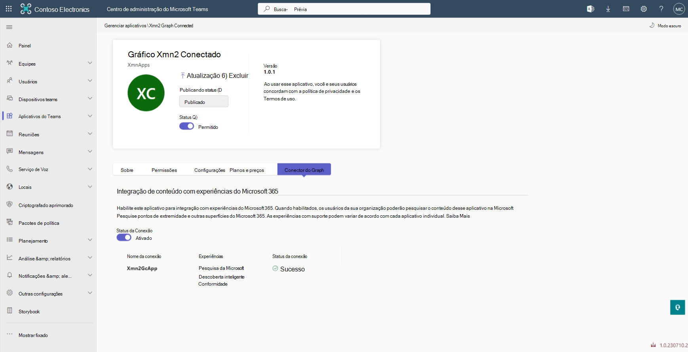Click the Outras configurações gear icon

[x=10, y=293]
